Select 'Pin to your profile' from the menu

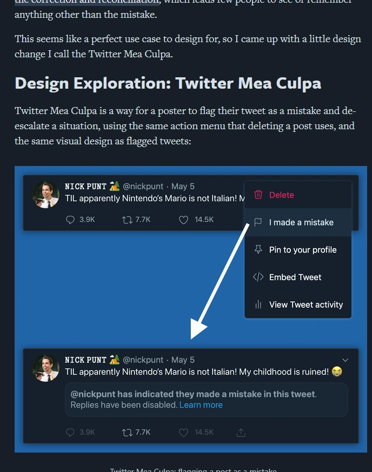[x=302, y=249]
